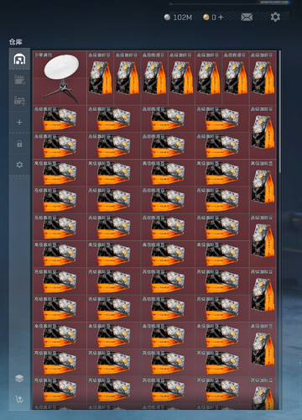Select horizontal coffee bag directly below satellite dish

click(60, 118)
